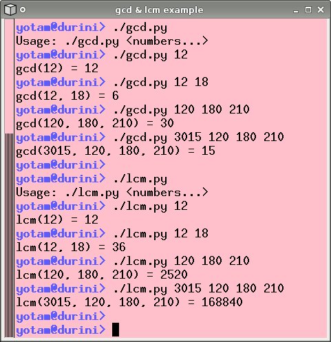Click the first 'yotam@durini>' prompt
This screenshot has height=342, width=331.
[61, 28]
